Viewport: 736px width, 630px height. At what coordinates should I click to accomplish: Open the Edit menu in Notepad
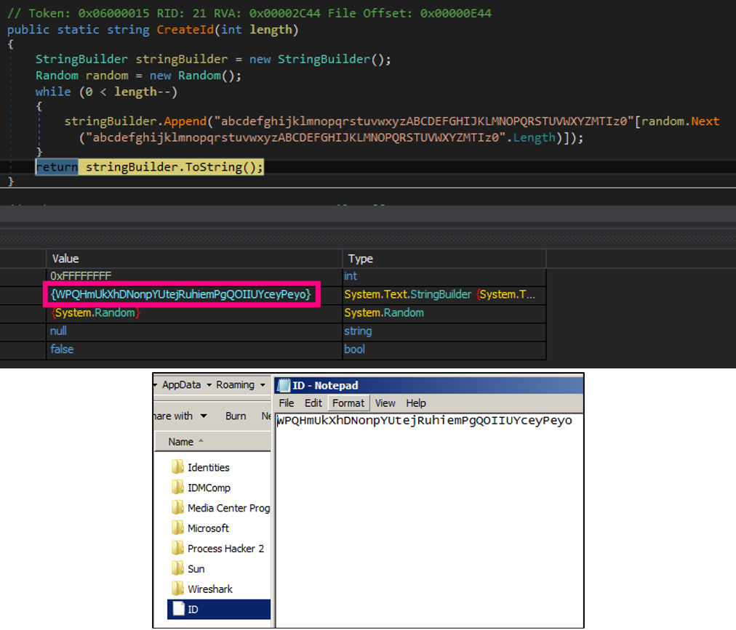313,403
